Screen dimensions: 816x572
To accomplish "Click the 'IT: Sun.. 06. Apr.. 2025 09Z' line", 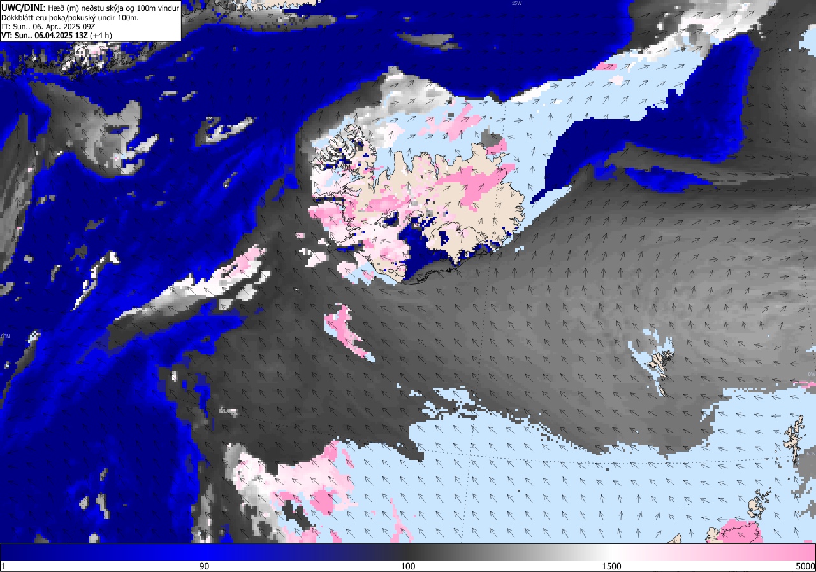I will point(48,26).
